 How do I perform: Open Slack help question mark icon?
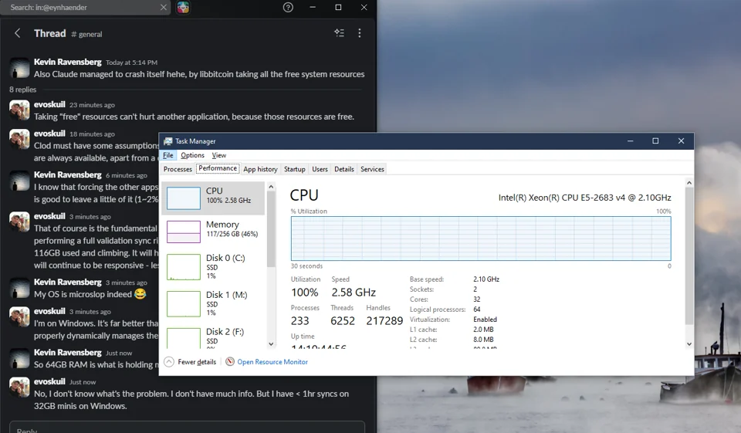(x=288, y=7)
